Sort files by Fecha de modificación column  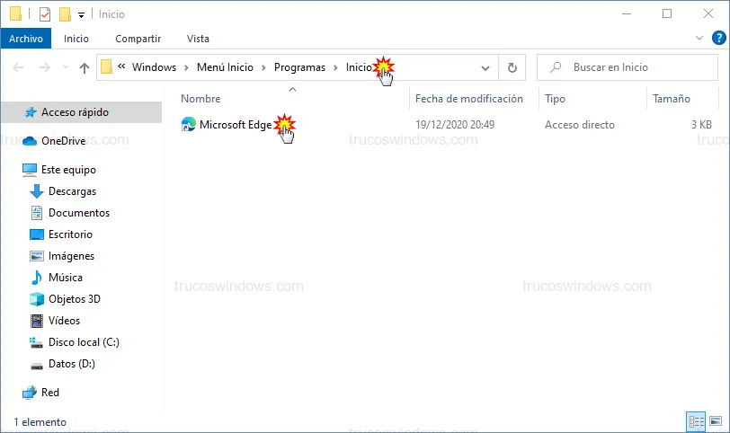click(468, 99)
